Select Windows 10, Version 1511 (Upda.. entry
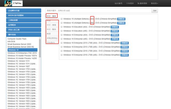This screenshot has width=171, height=109. (22, 64)
